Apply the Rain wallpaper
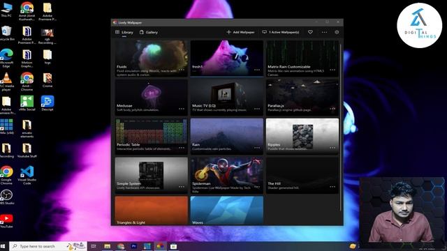Image resolution: width=447 pixels, height=251 pixels. coord(227,137)
